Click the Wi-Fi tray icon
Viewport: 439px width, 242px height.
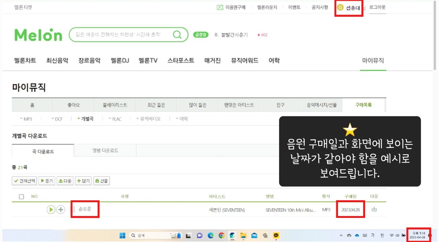pos(392,235)
